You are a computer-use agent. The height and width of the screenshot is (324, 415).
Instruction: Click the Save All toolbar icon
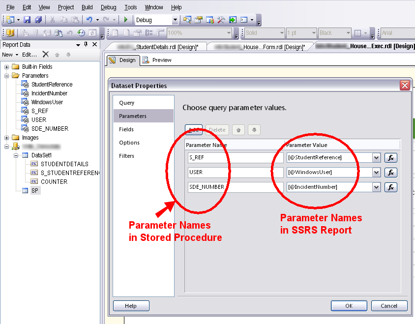coord(38,20)
